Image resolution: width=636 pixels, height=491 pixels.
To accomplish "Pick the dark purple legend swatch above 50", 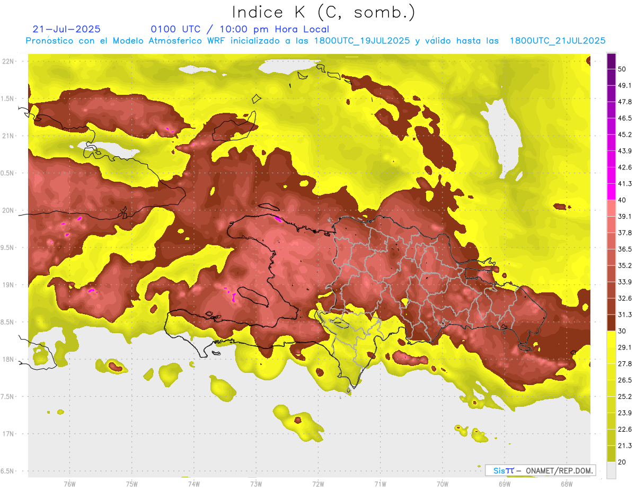I will coord(611,61).
